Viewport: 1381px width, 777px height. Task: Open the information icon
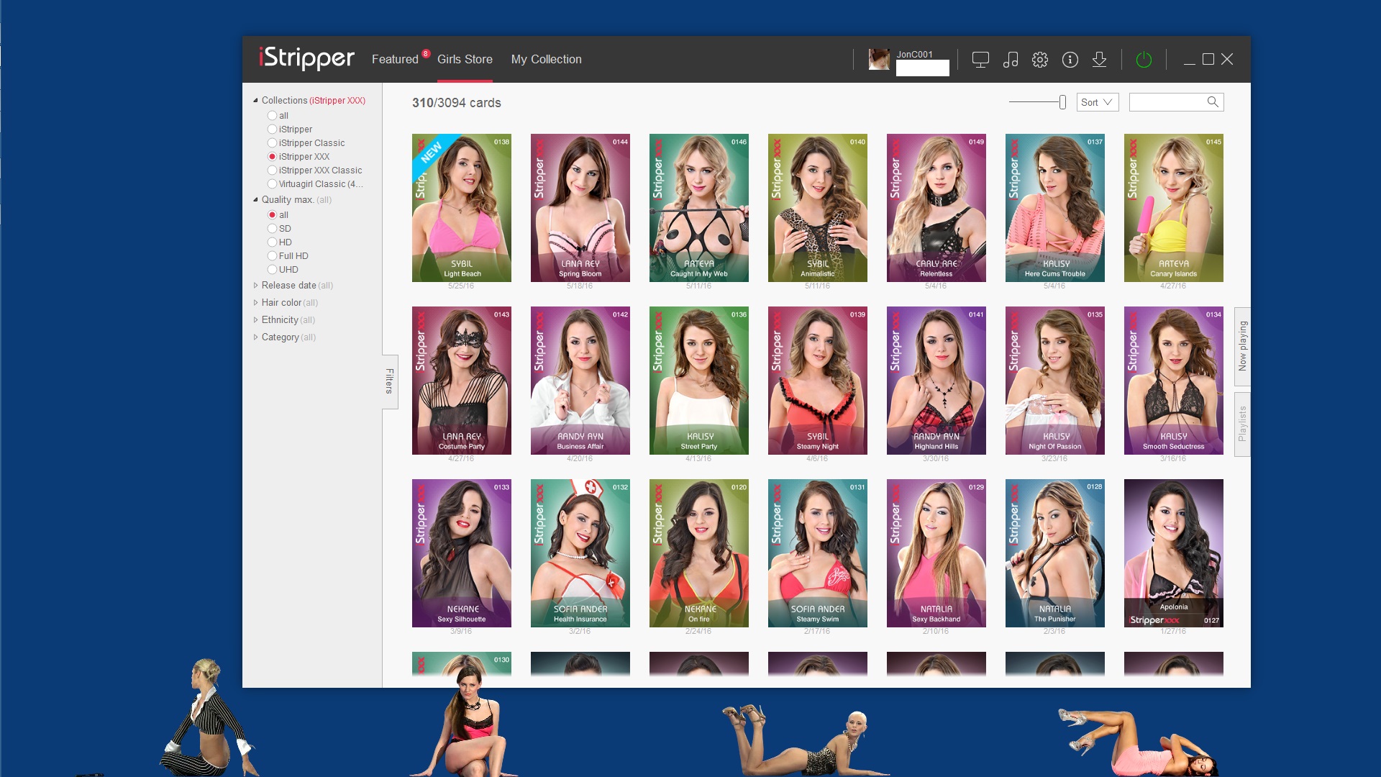click(x=1070, y=60)
